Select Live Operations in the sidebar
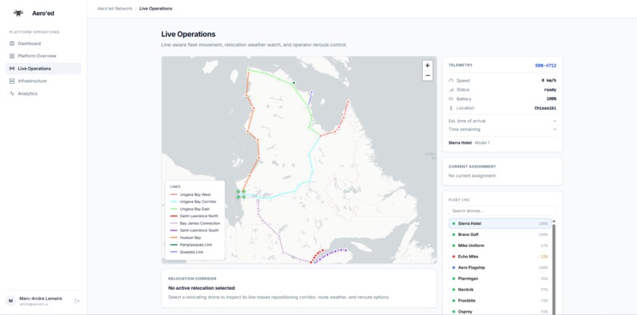 coord(43,69)
